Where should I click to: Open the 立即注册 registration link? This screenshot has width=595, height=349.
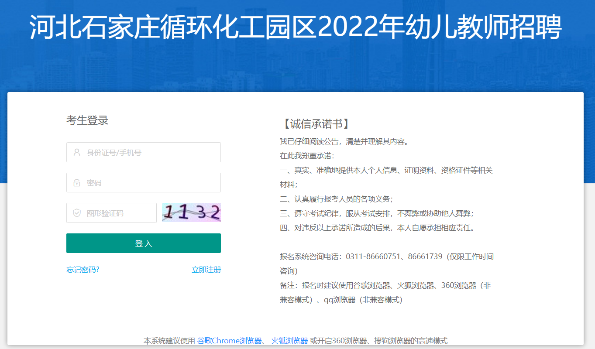coord(206,270)
